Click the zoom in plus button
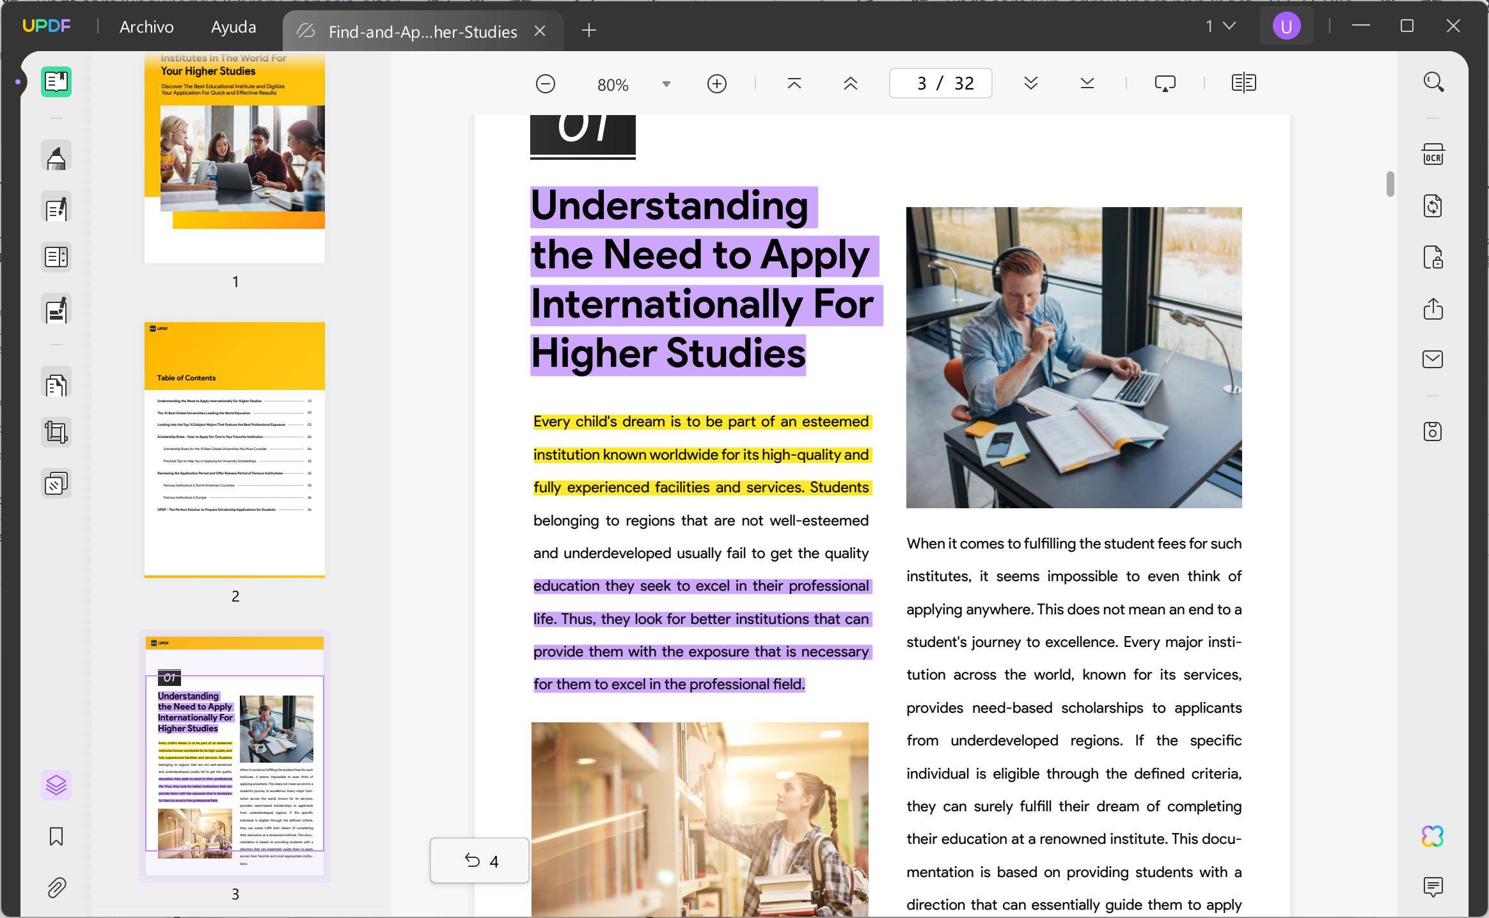This screenshot has height=918, width=1489. pos(716,84)
